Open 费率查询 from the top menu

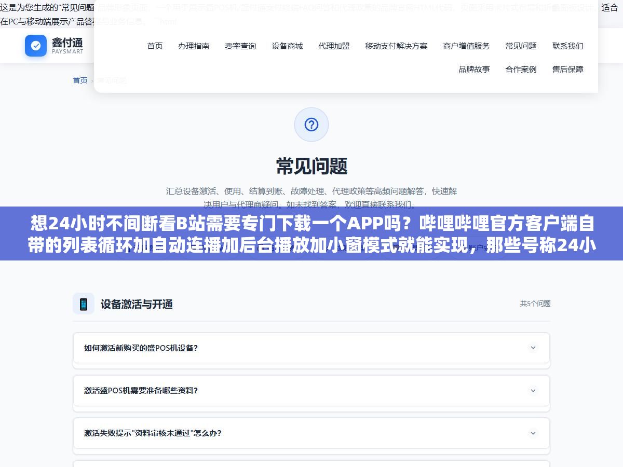click(x=240, y=46)
